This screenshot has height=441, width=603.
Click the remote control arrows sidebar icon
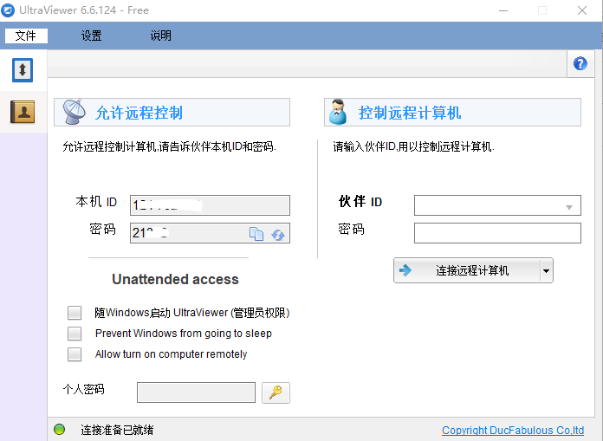[x=23, y=70]
